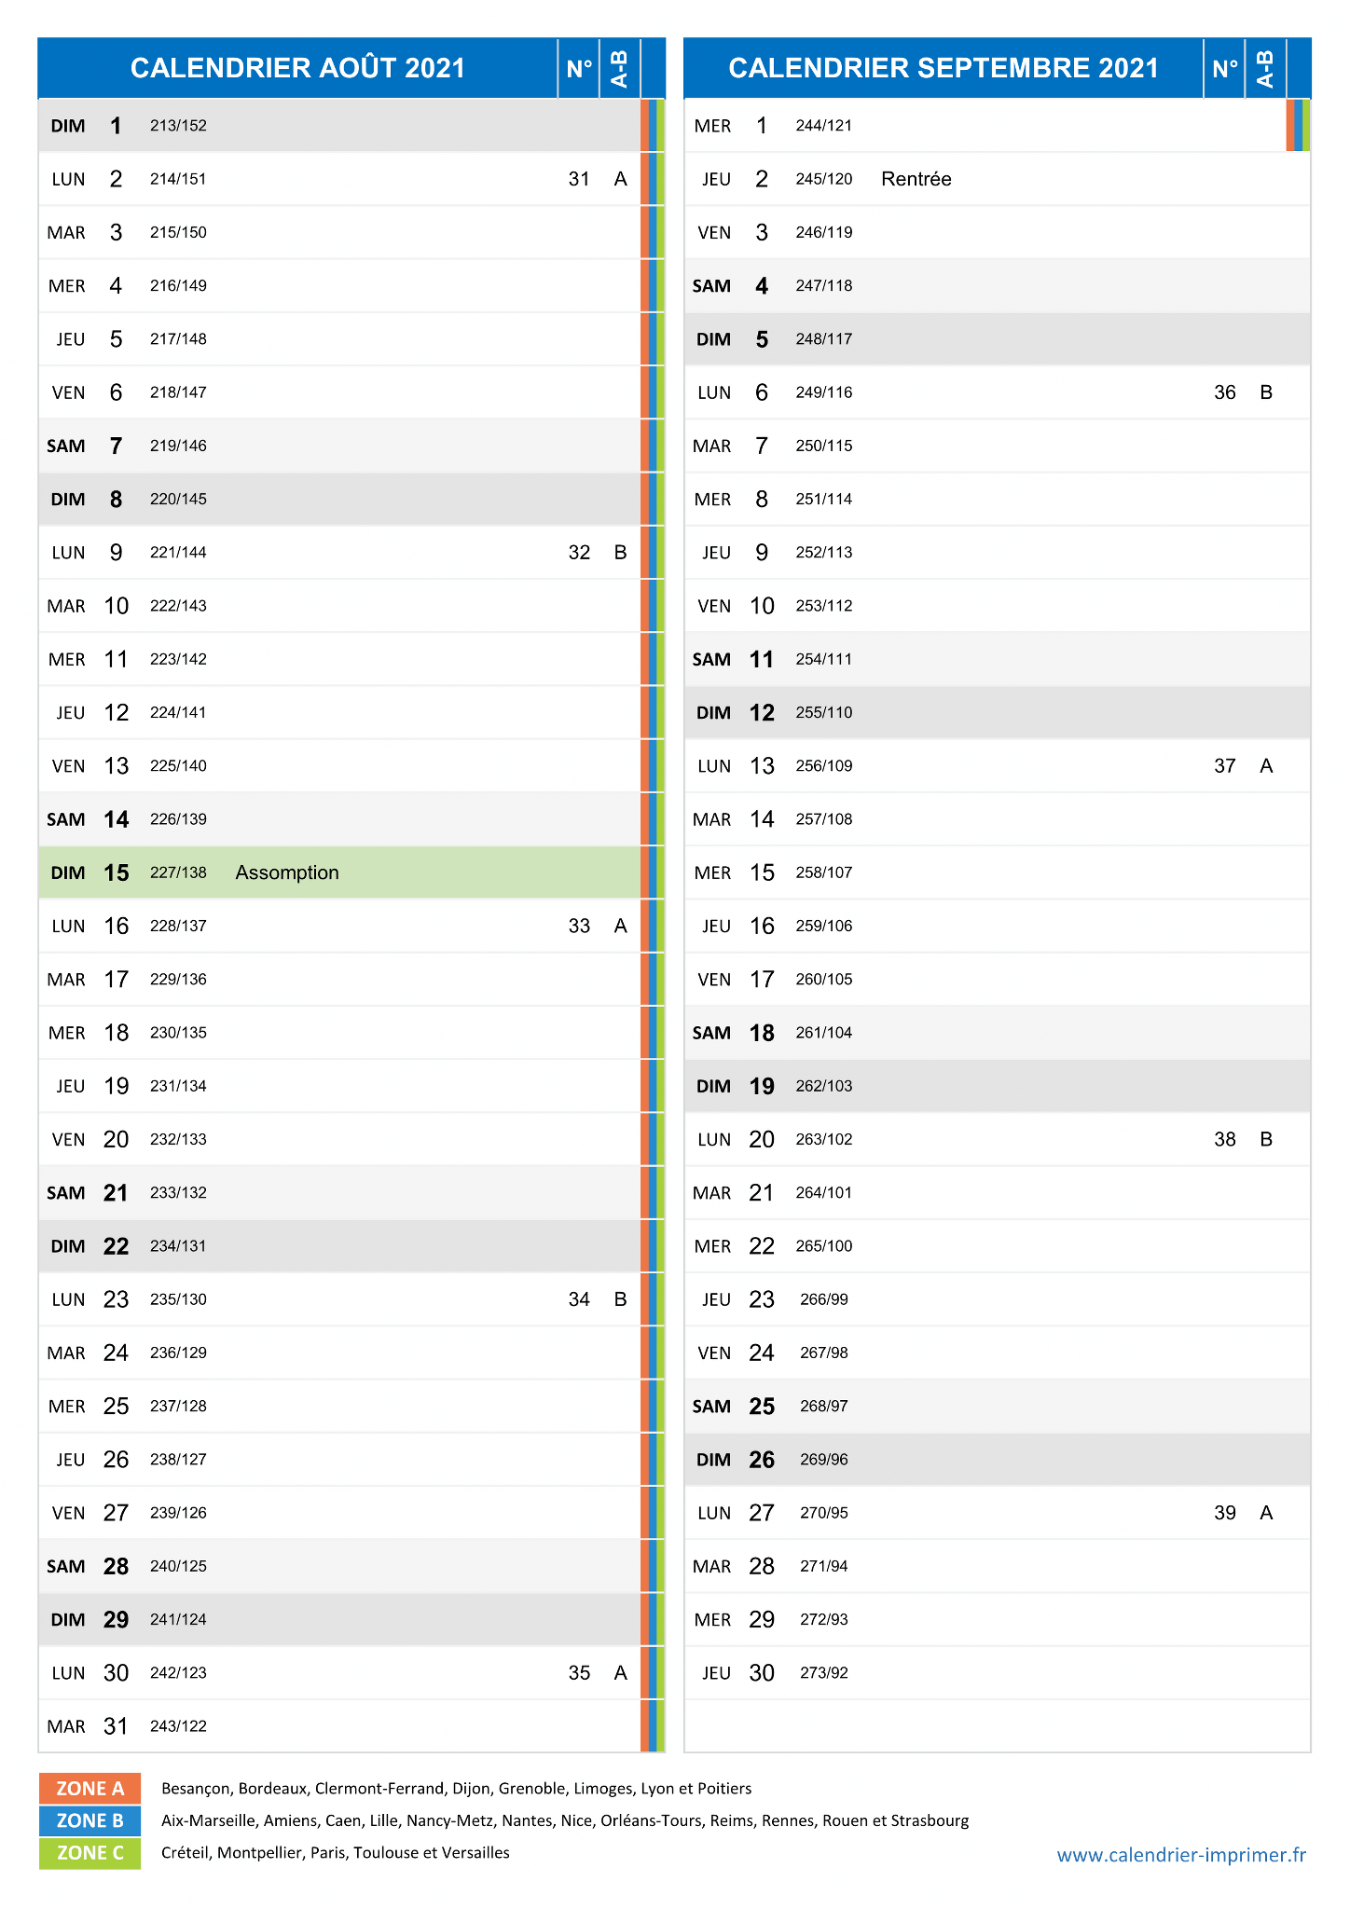1350x1909 pixels.
Task: Select the Sunday September 19 row
Action: pyautogui.click(x=998, y=1086)
